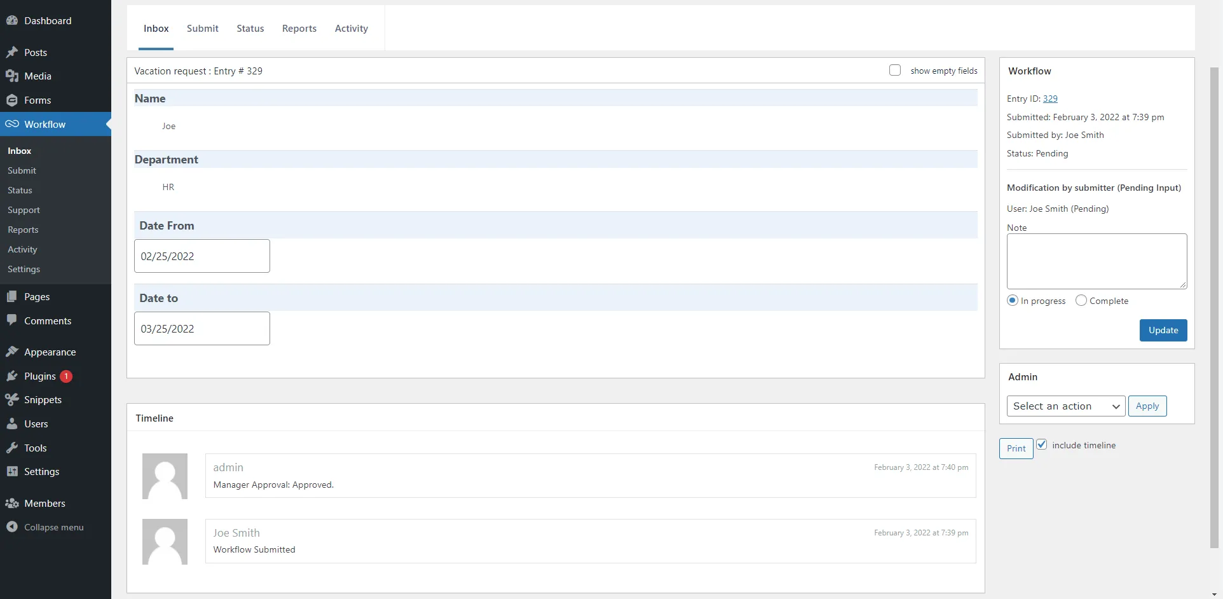Click the Comments bubble icon
Image resolution: width=1223 pixels, height=599 pixels.
[11, 320]
